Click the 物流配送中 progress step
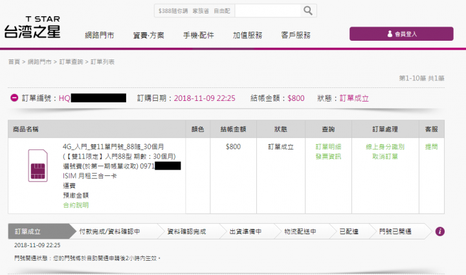This screenshot has height=275, width=466. point(300,232)
